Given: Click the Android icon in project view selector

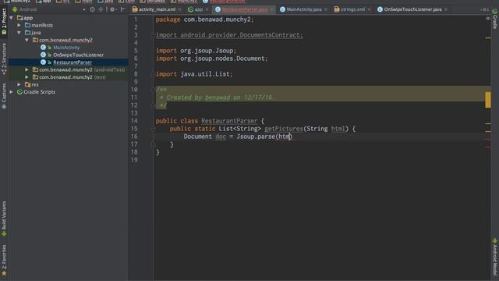Looking at the screenshot, I should pos(15,9).
